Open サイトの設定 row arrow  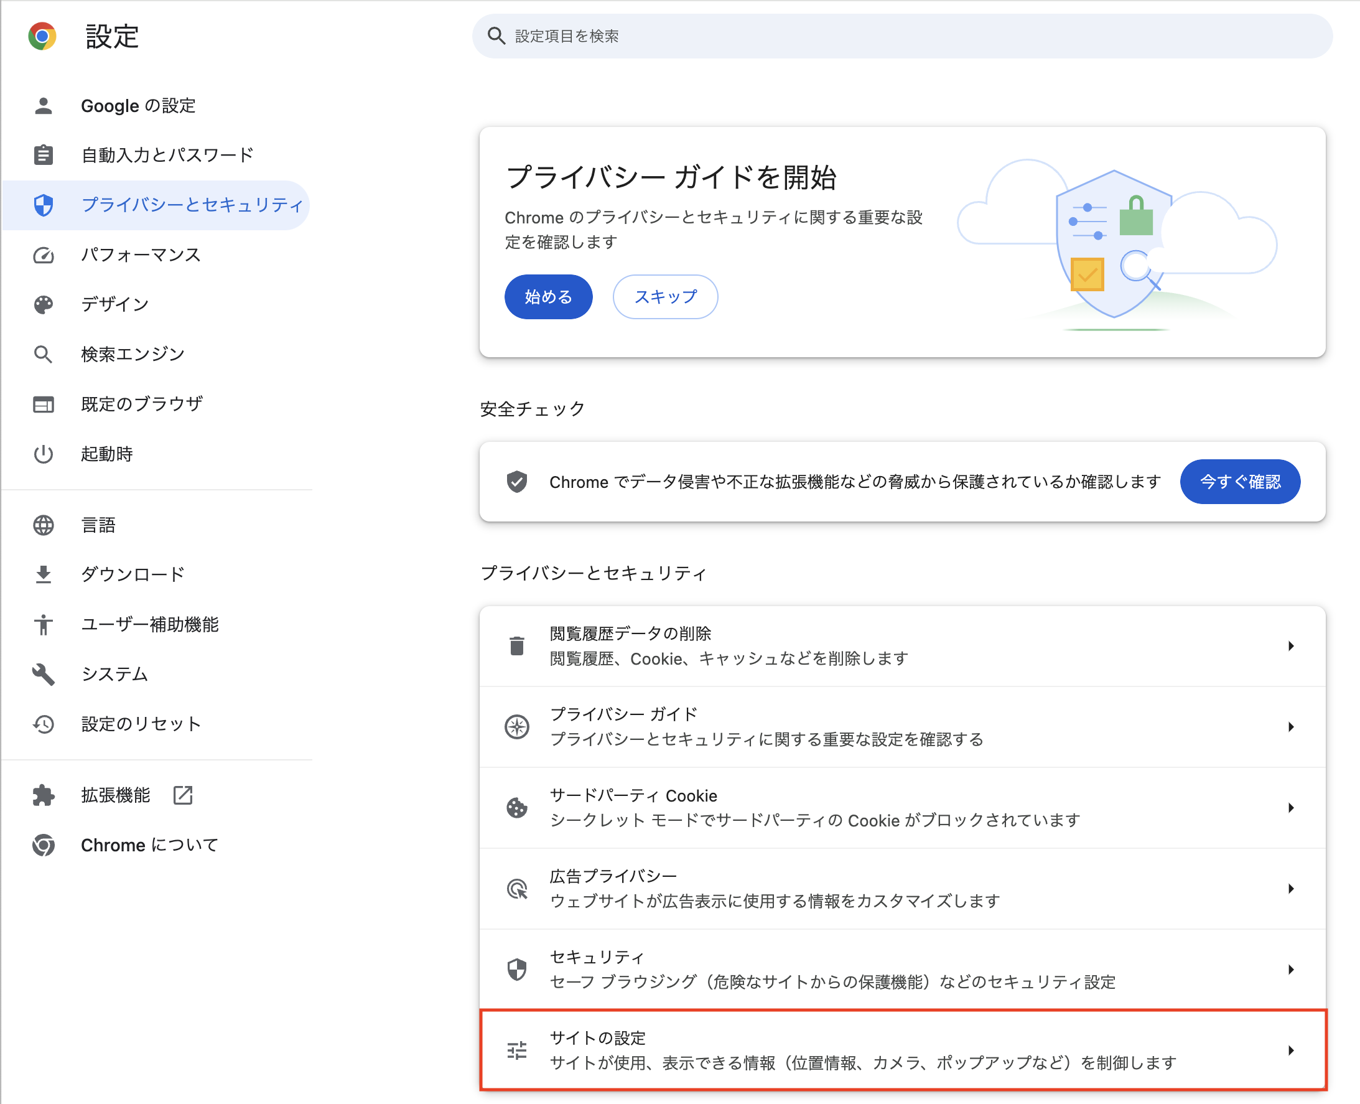1291,1050
